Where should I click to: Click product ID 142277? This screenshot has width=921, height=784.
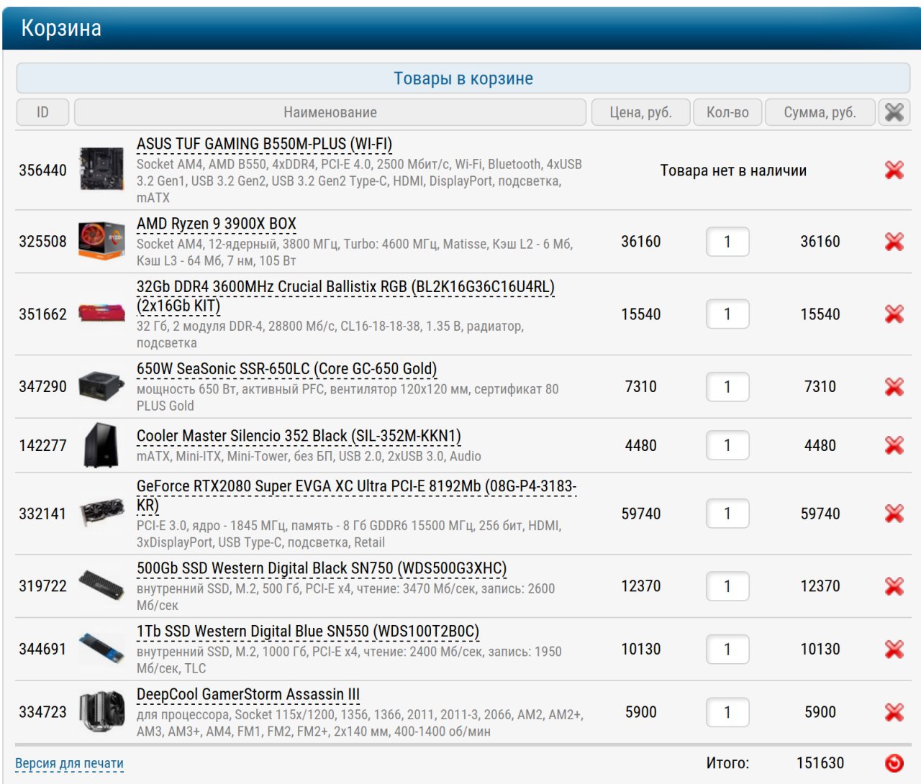pos(42,445)
